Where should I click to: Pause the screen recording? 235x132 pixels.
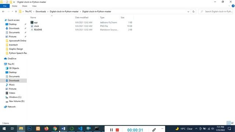[x=111, y=130]
